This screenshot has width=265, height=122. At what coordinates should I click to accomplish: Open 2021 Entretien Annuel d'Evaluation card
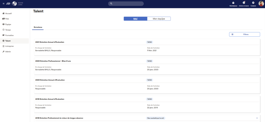click(50, 42)
